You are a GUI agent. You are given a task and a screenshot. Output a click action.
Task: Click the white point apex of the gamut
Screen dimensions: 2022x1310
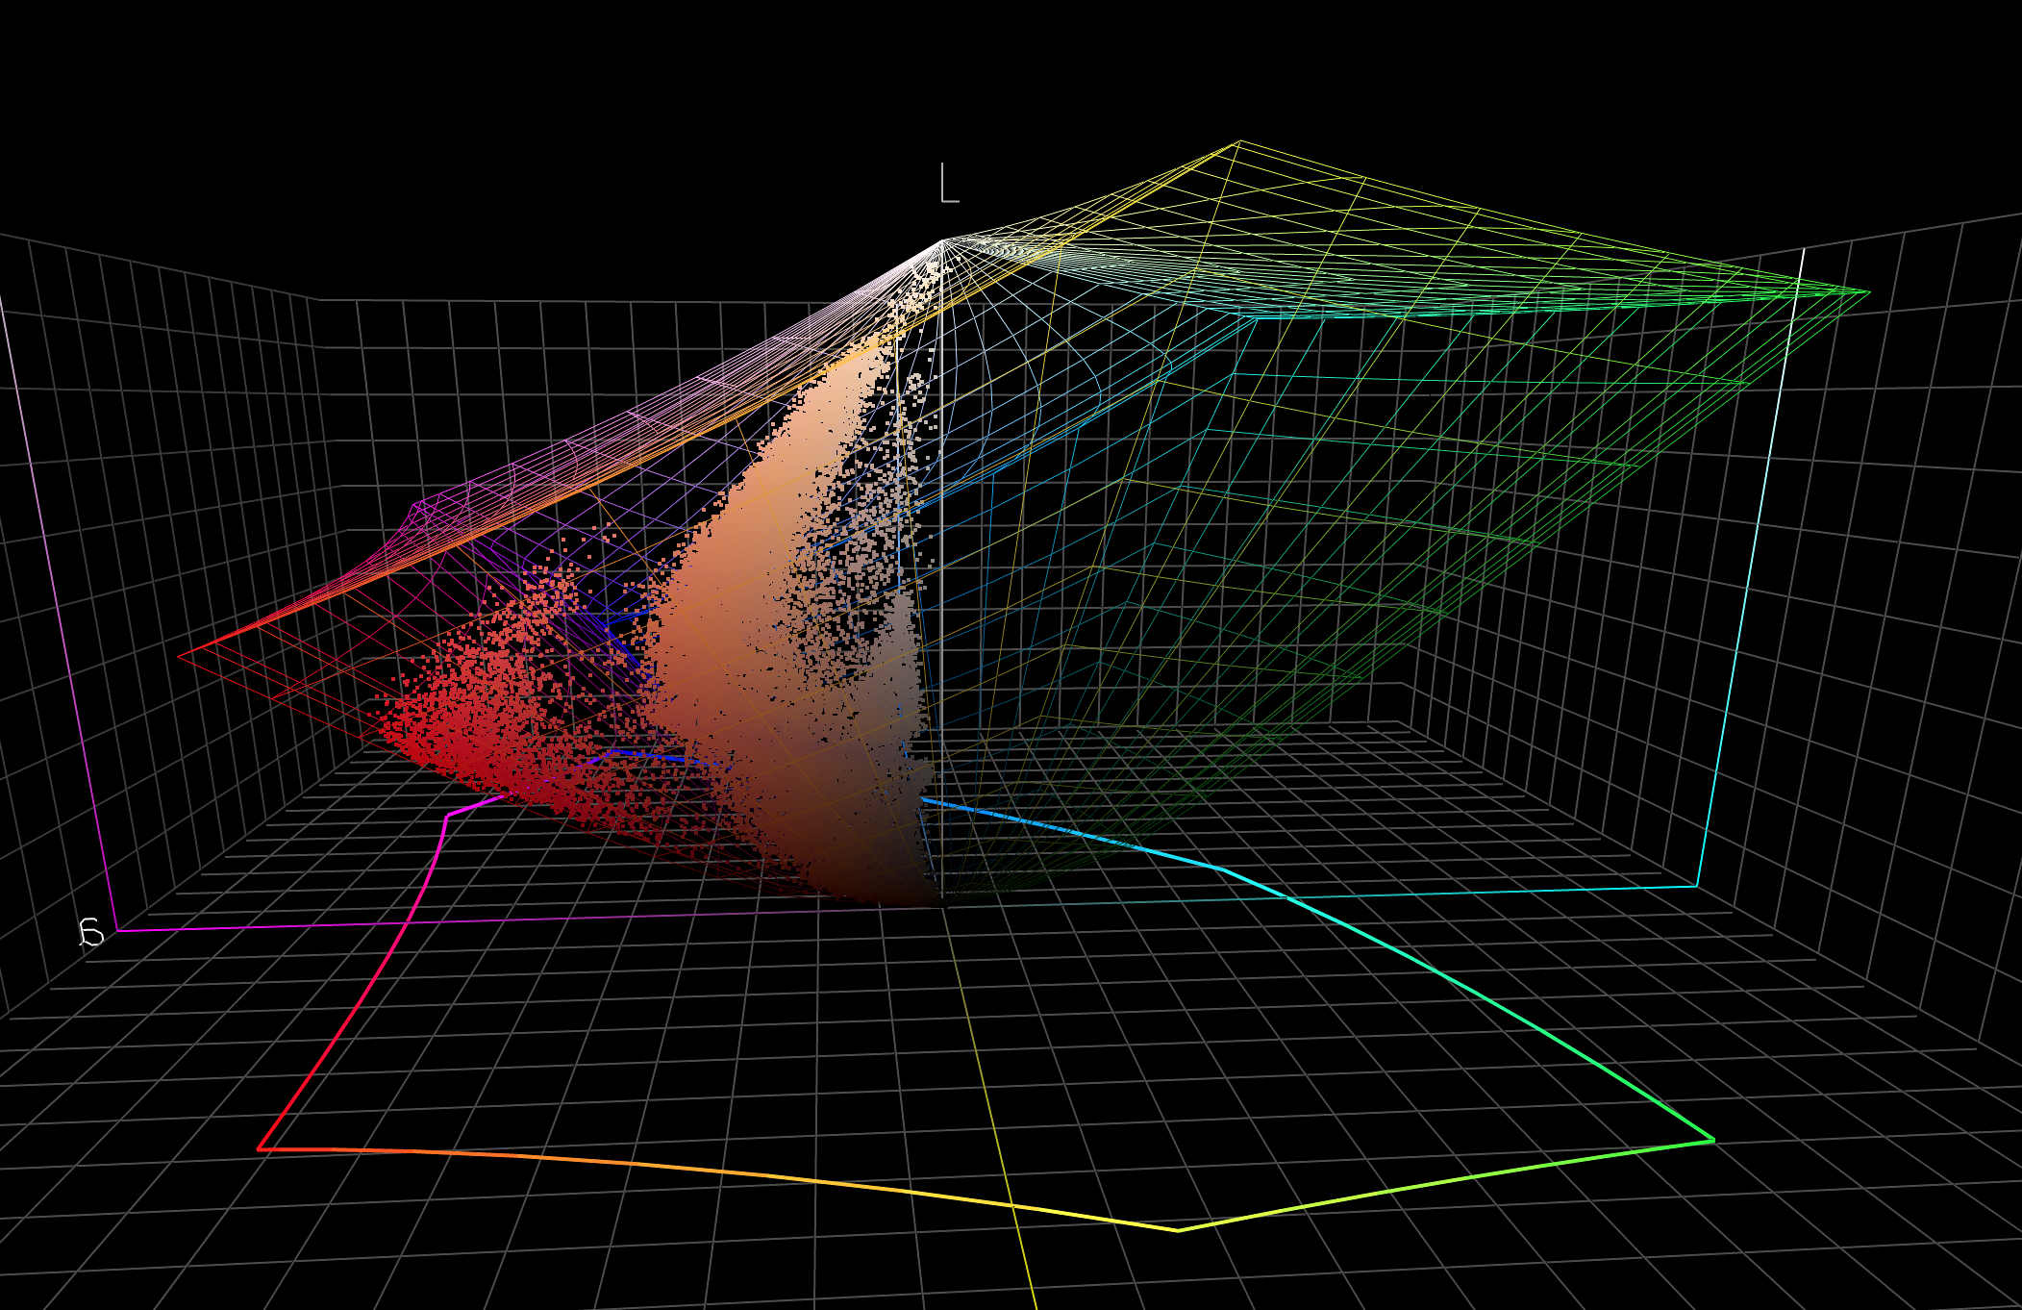coord(941,240)
